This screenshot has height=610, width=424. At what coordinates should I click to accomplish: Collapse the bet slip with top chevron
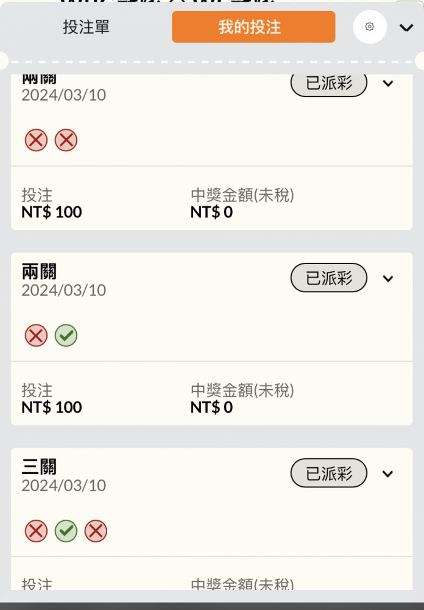pyautogui.click(x=406, y=27)
